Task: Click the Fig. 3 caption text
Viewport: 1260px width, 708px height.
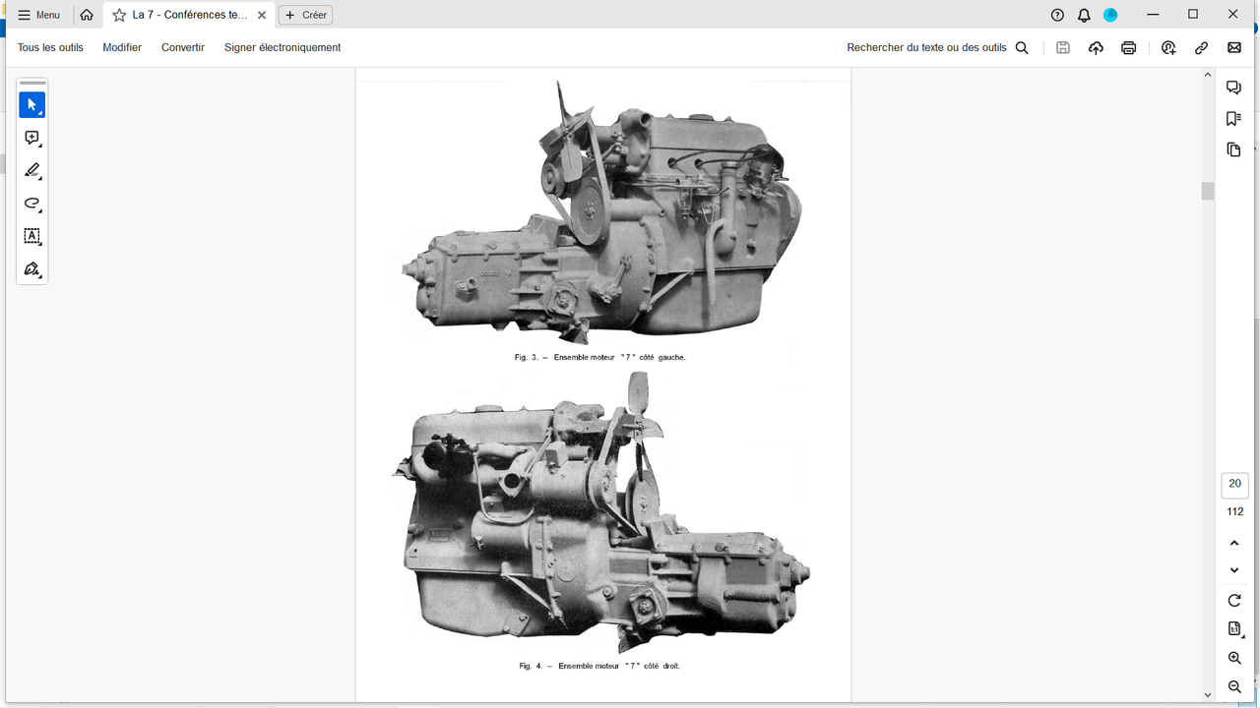Action: (x=599, y=358)
